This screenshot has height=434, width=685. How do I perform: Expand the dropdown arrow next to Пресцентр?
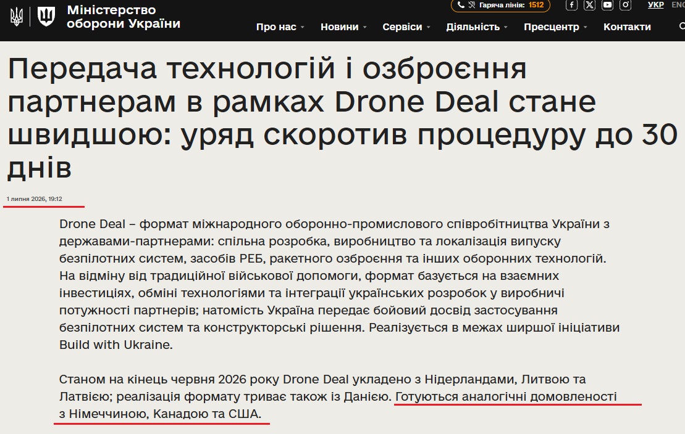586,27
